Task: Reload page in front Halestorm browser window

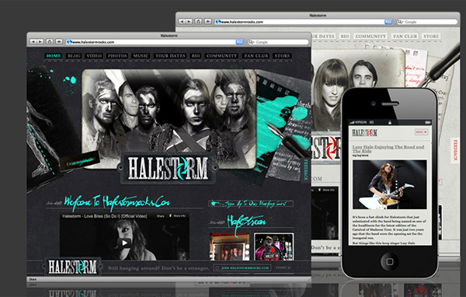Action: pos(50,42)
